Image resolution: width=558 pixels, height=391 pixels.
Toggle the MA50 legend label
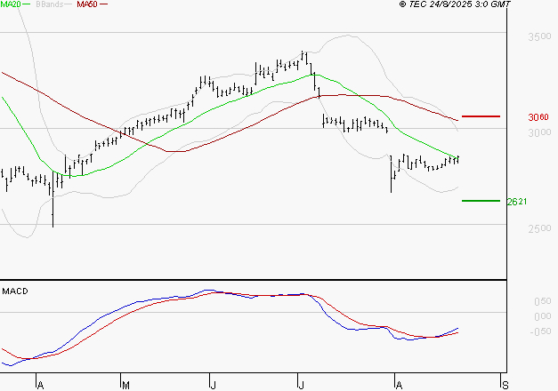point(87,4)
